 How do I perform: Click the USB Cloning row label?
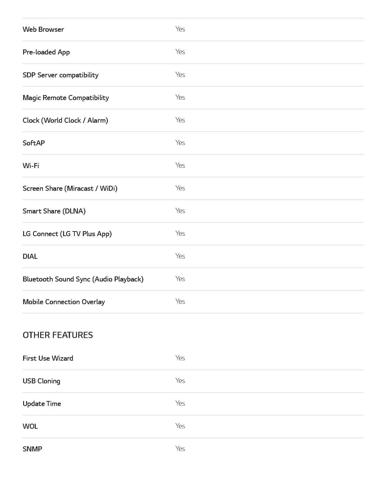point(41,381)
